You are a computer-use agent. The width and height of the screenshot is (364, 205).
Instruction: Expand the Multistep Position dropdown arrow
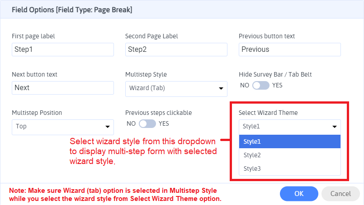click(108, 127)
